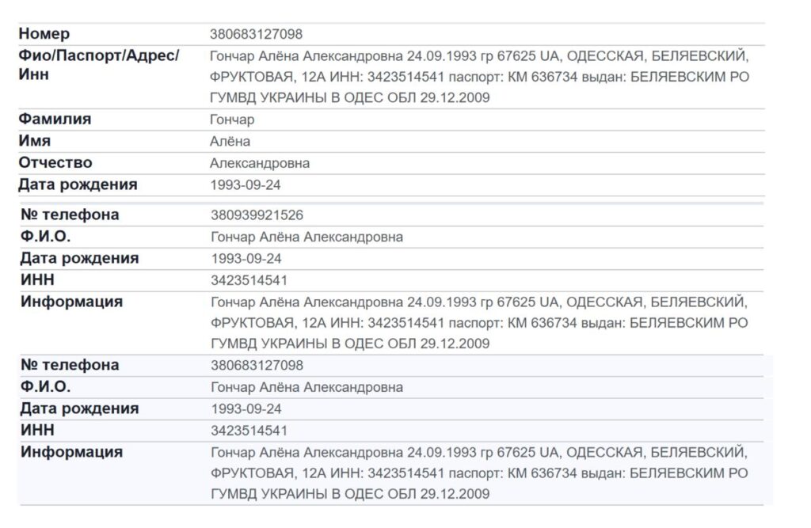This screenshot has height=528, width=811.
Task: Click the first "ИНН" label
Action: click(37, 280)
